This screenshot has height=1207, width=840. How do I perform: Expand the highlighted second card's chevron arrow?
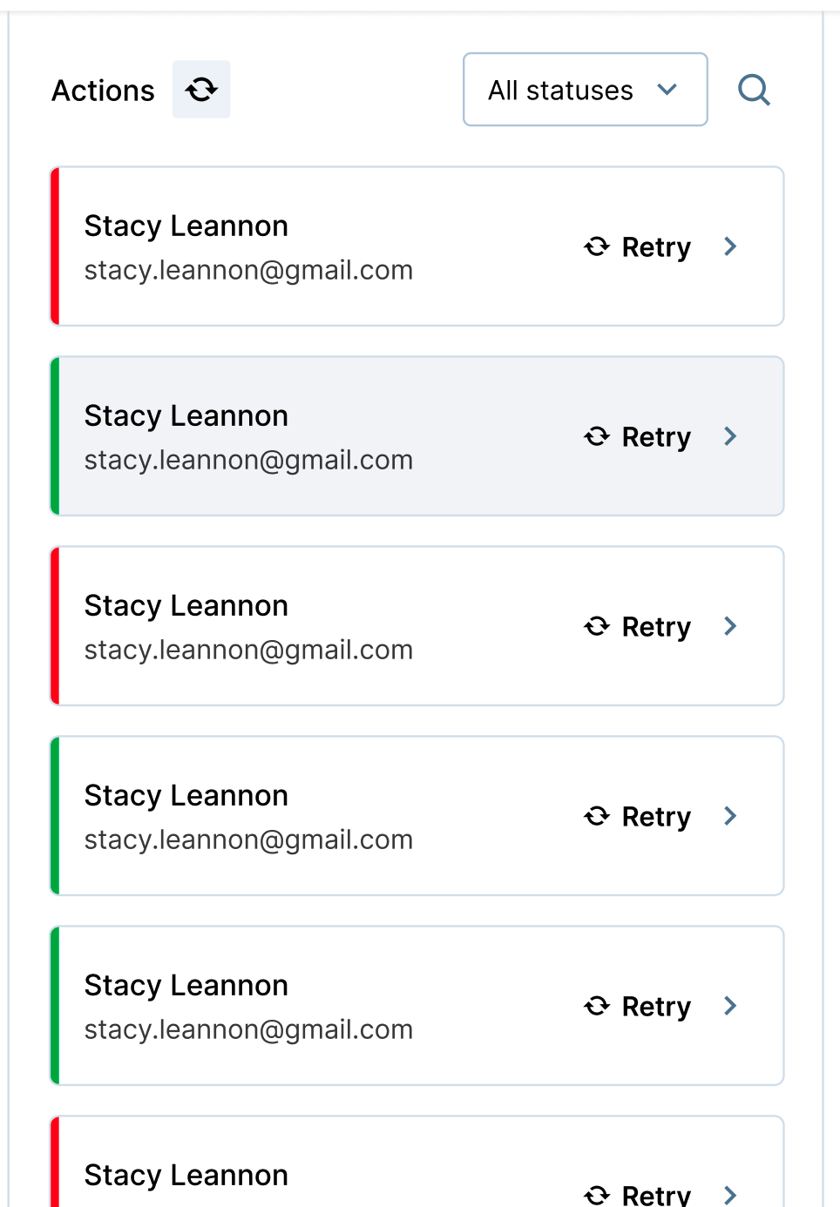click(730, 437)
